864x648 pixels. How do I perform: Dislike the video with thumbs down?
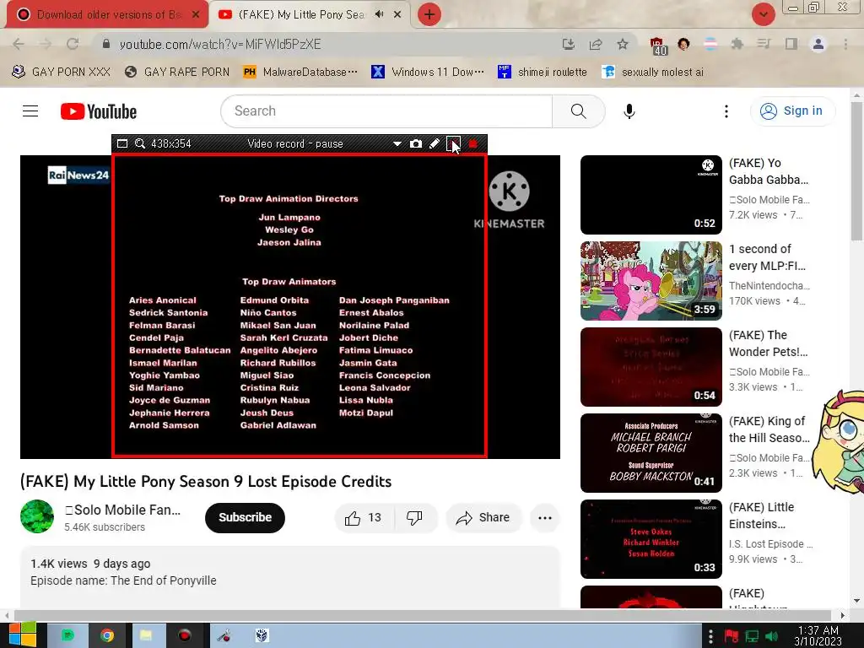[415, 518]
